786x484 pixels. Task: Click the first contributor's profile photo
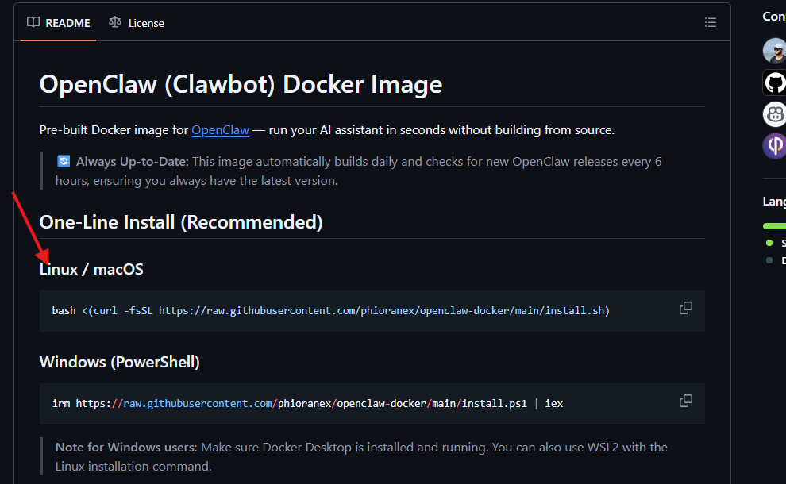(x=774, y=50)
